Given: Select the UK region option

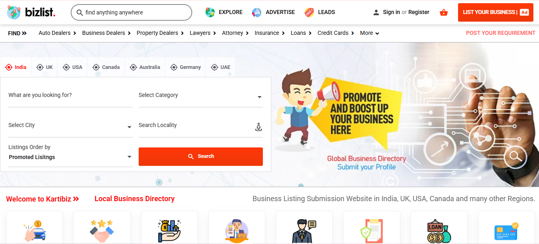Looking at the screenshot, I should (x=44, y=67).
